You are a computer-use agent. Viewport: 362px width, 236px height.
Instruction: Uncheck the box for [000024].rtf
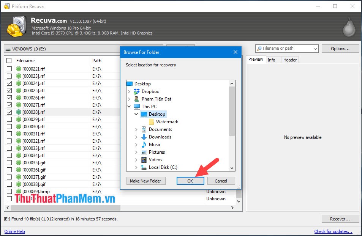coord(9,83)
